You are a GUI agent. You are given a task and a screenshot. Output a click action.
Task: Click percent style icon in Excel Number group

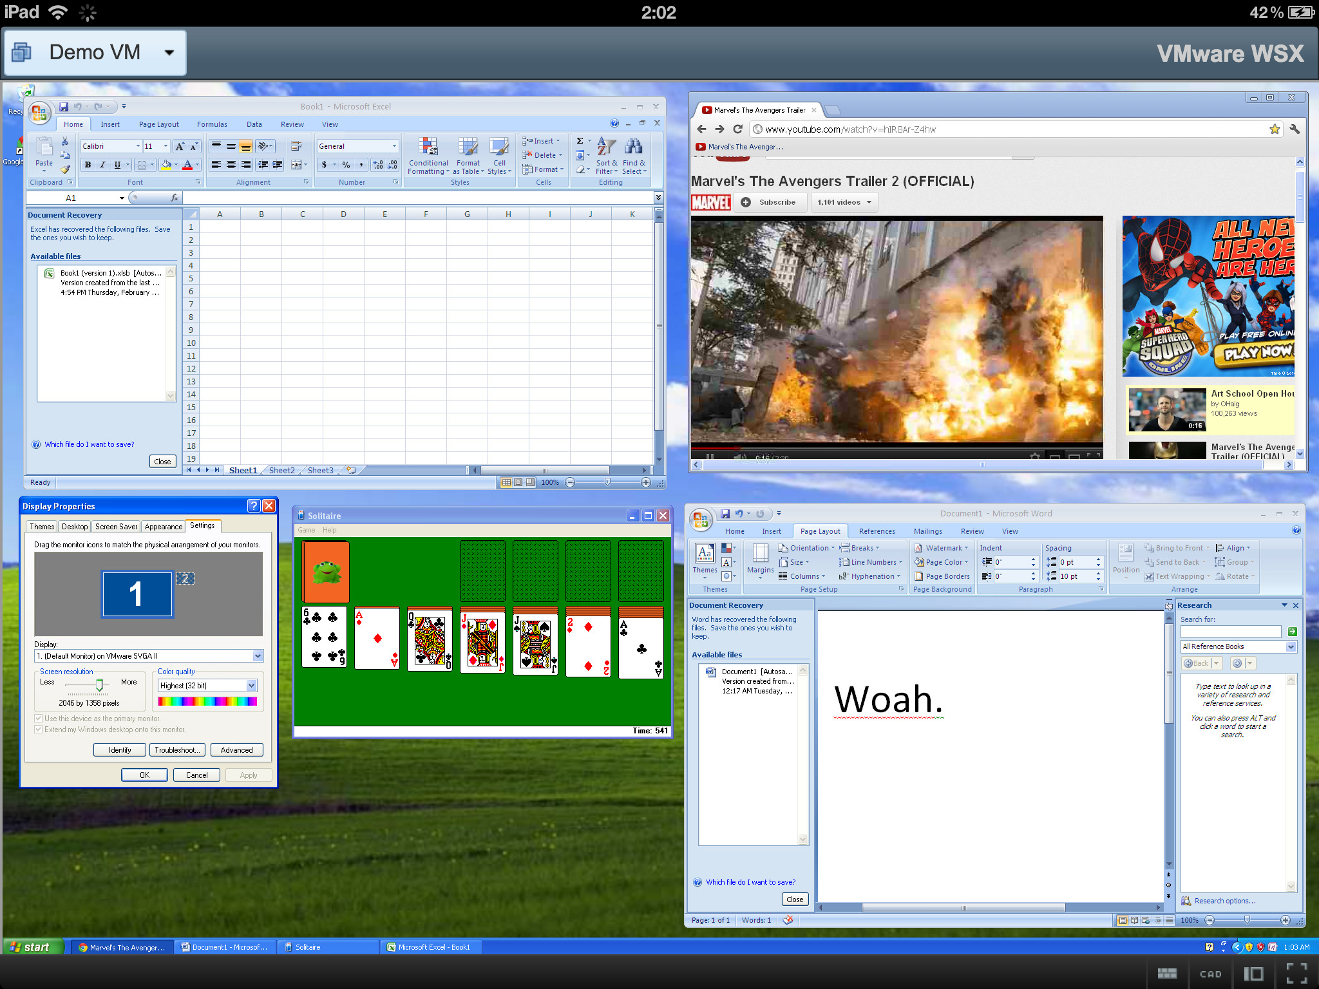click(346, 165)
